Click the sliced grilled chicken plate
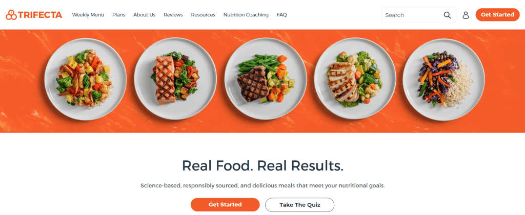Image resolution: width=525 pixels, height=215 pixels. click(355, 79)
